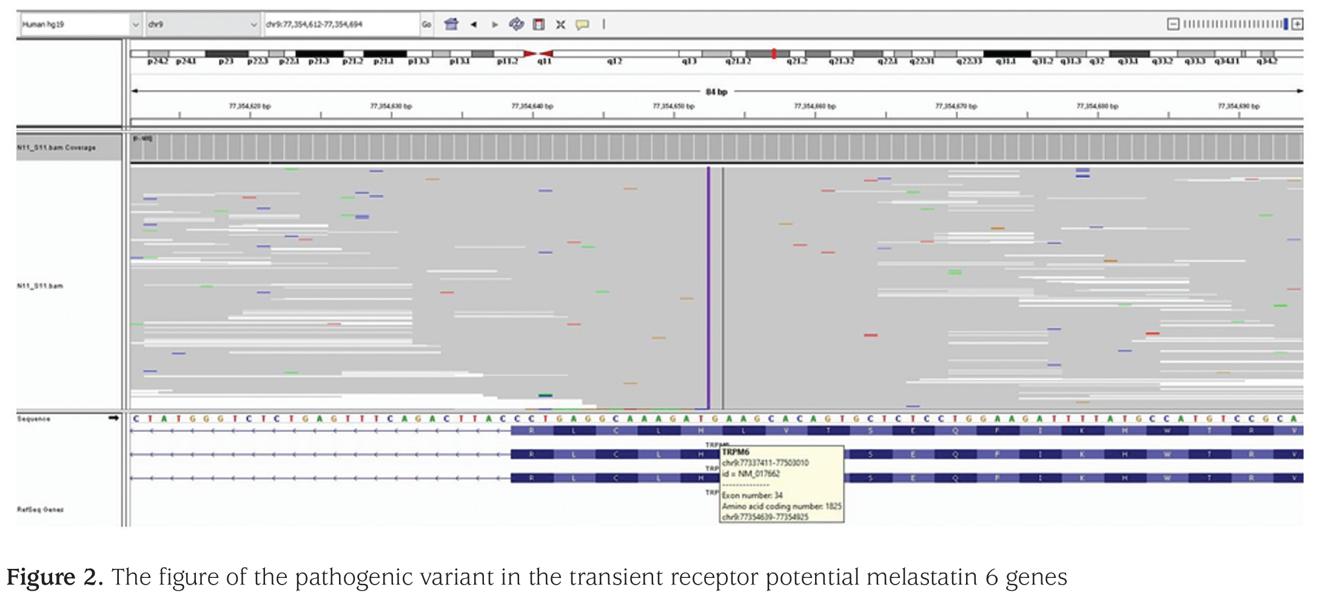Click the refresh/reload tracks icon
The image size is (1319, 604).
[x=516, y=24]
